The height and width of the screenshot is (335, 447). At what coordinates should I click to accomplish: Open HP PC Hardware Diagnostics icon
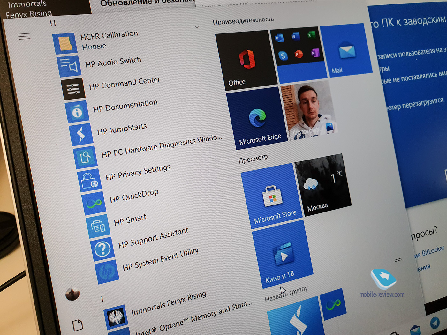point(85,157)
